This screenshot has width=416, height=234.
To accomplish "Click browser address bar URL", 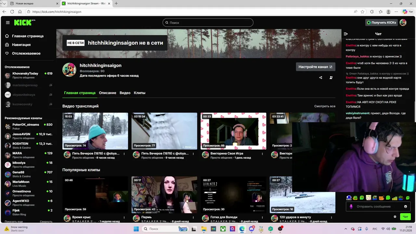I will [57, 12].
